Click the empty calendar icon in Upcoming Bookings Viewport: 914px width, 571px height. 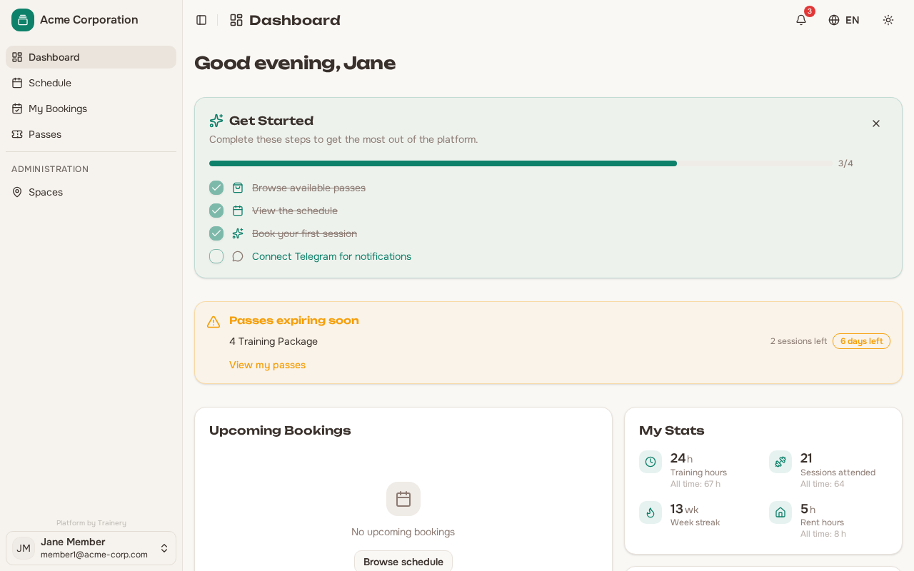(403, 499)
